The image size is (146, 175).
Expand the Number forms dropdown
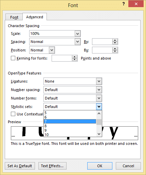click(x=99, y=98)
